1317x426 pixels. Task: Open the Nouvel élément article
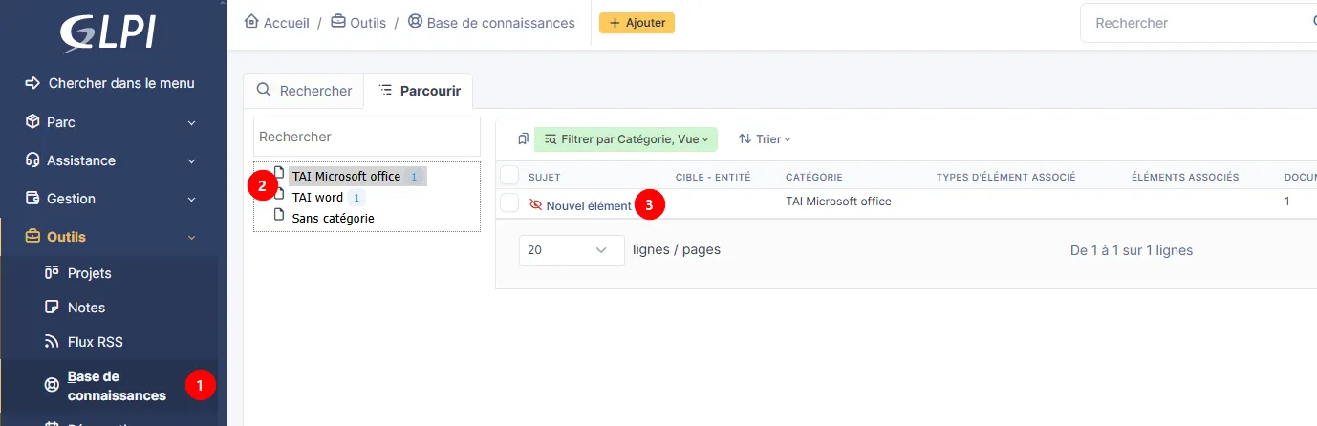pos(589,205)
